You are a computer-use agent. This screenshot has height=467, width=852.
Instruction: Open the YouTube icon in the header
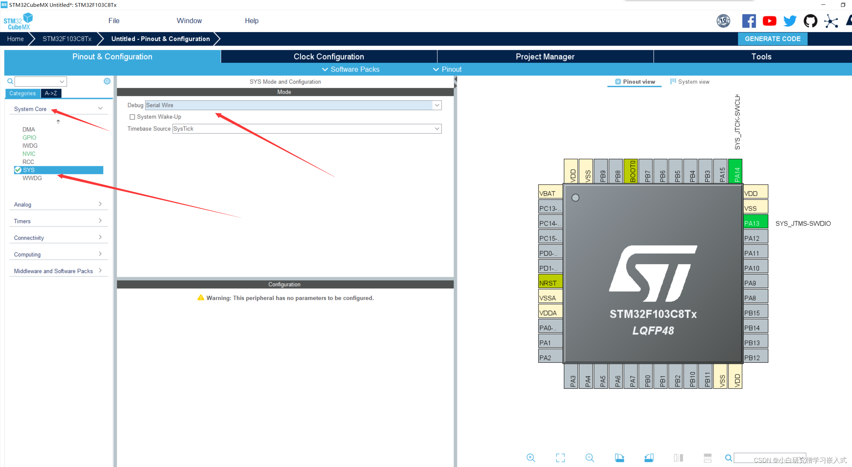click(769, 21)
